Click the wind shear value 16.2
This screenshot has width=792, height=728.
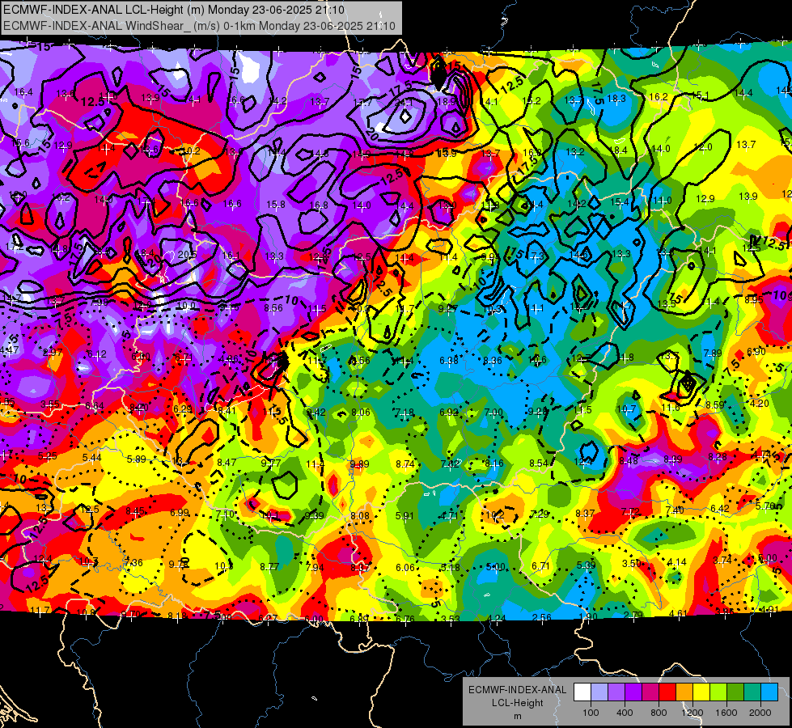(659, 96)
